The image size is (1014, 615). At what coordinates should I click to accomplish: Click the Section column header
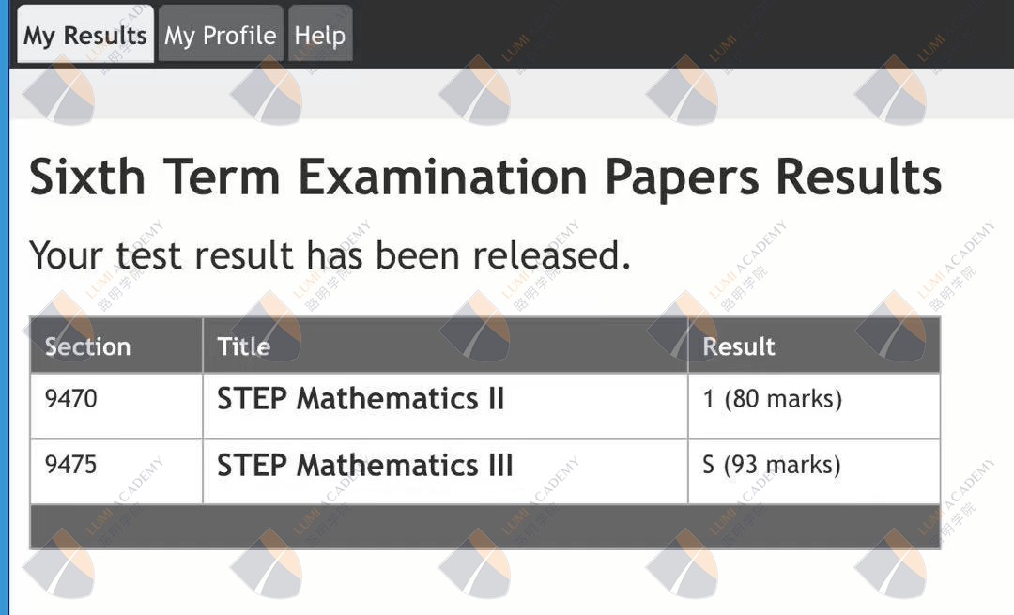[x=87, y=346]
